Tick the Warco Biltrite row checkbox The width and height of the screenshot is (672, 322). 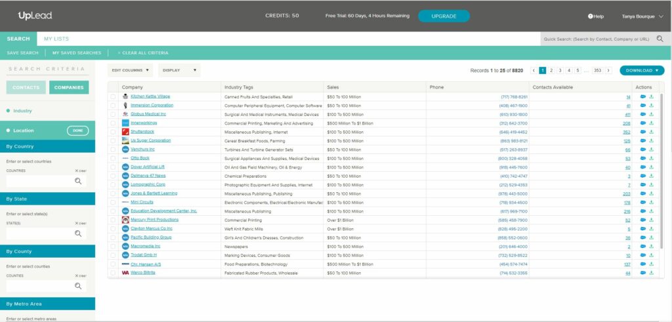pyautogui.click(x=113, y=273)
